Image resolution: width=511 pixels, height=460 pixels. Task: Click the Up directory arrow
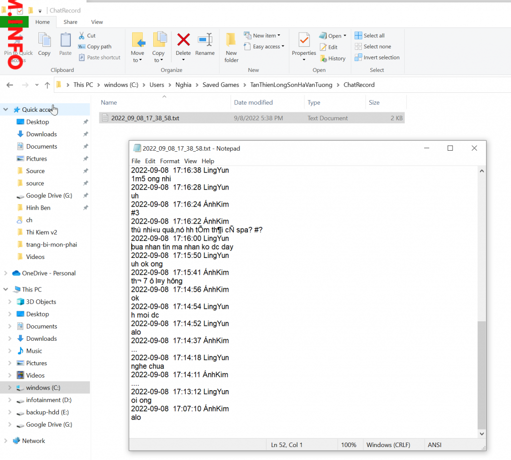(x=47, y=85)
